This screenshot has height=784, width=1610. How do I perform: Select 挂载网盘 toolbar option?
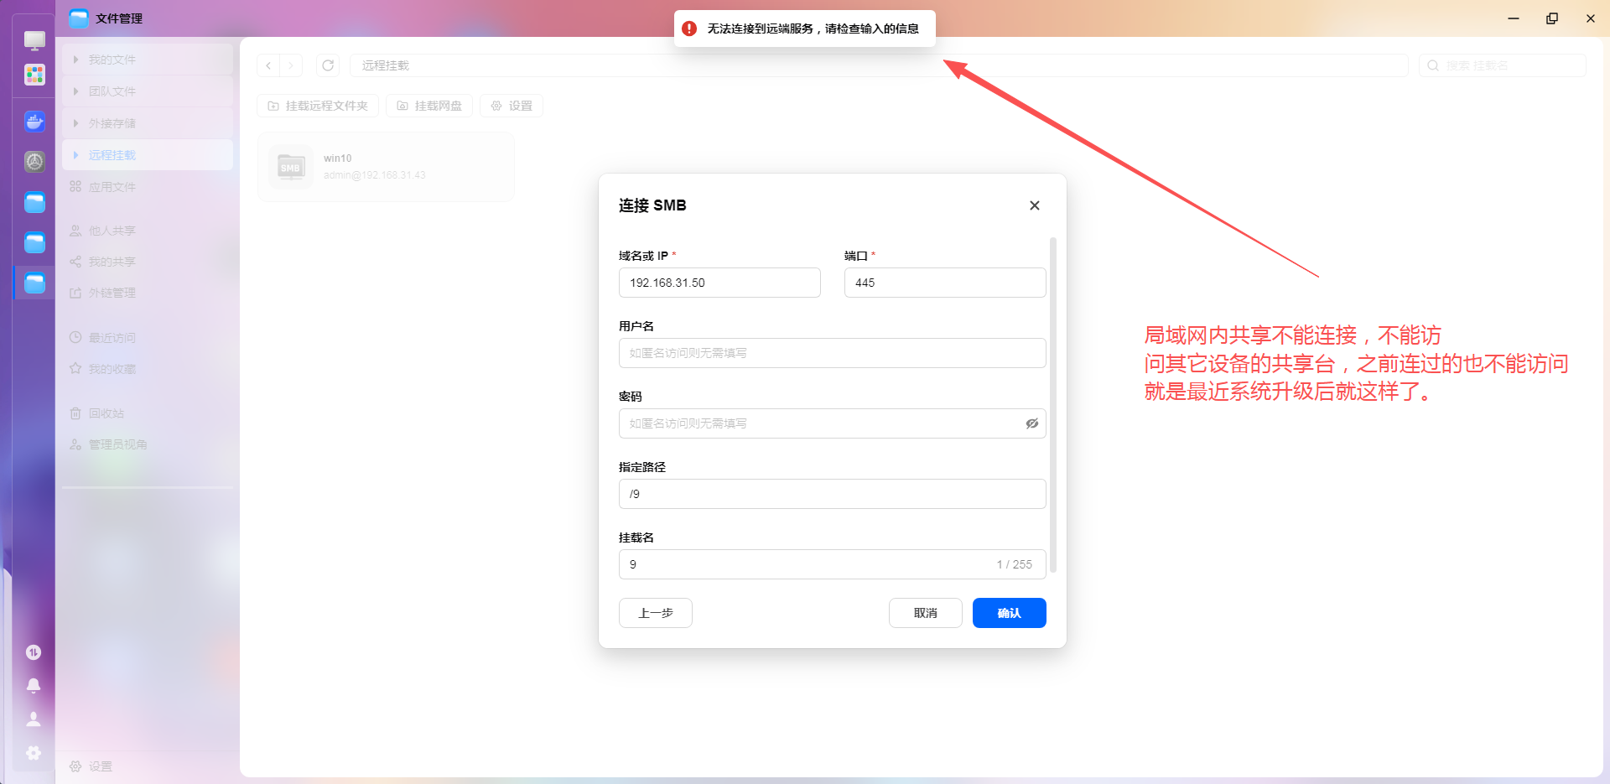pyautogui.click(x=429, y=106)
